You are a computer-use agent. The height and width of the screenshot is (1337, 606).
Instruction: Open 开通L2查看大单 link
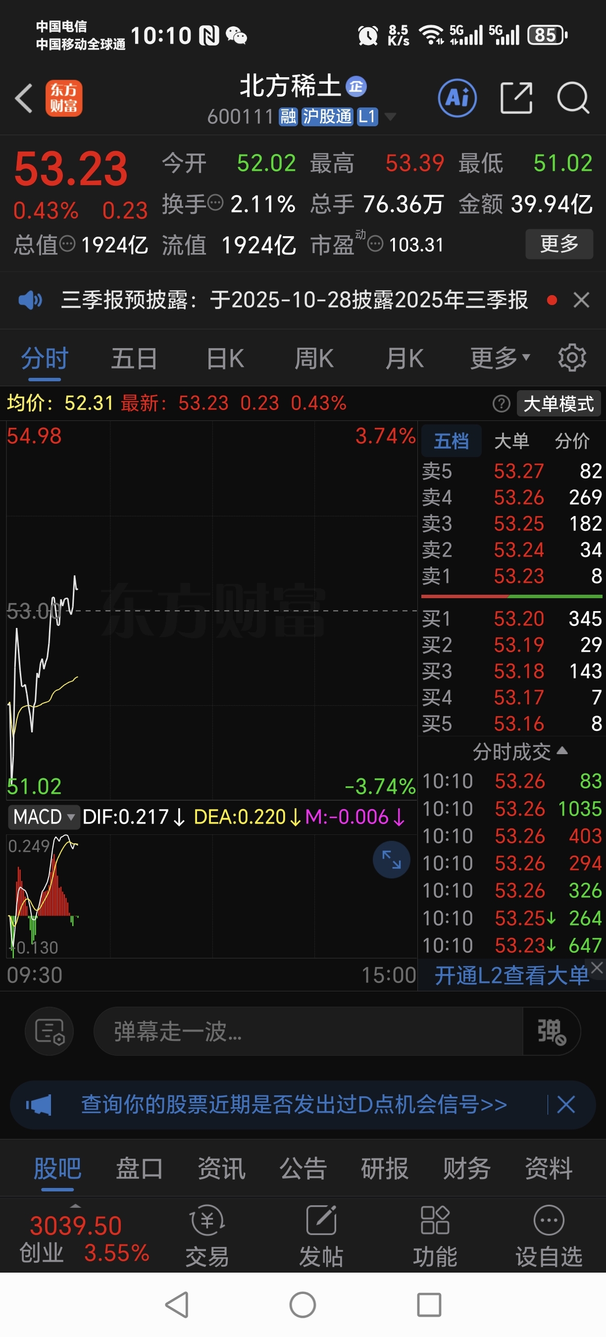click(511, 976)
